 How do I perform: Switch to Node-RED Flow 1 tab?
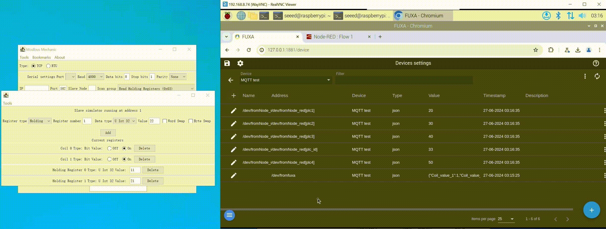333,37
